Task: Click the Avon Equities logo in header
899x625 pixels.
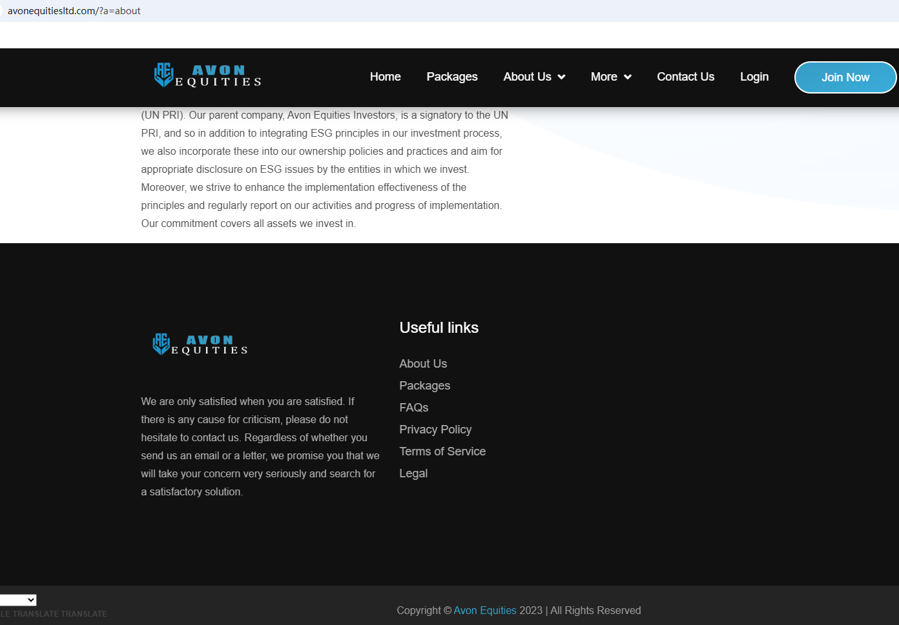Action: (207, 75)
